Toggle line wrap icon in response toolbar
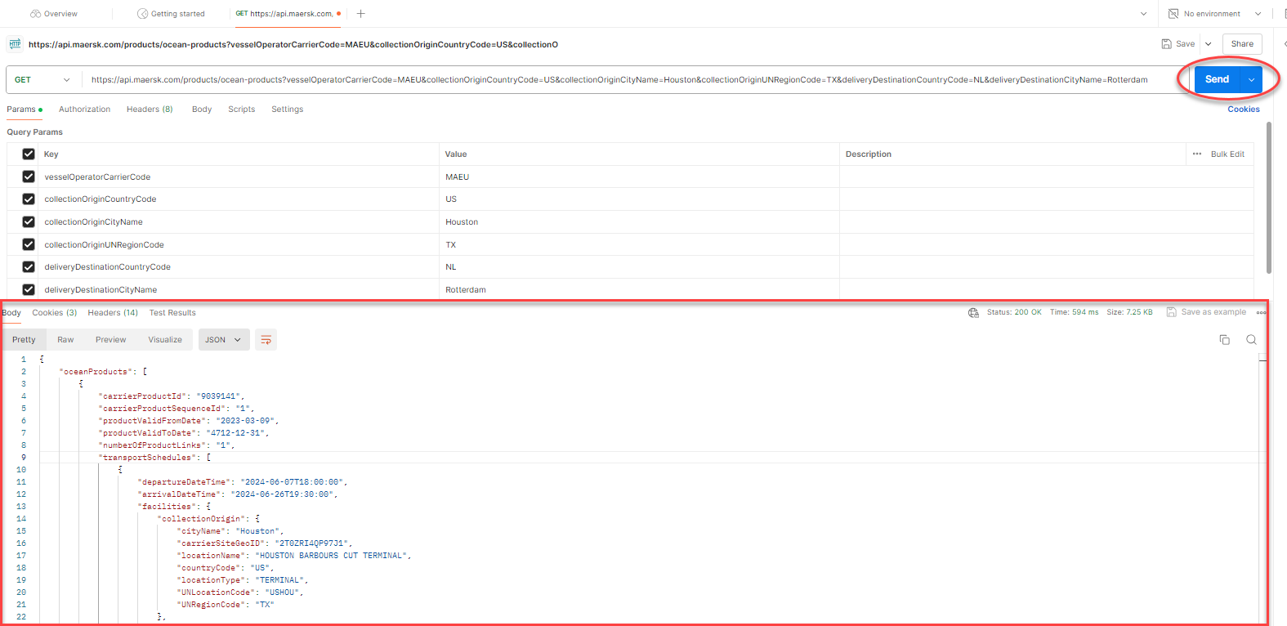Viewport: 1287px width, 626px height. pos(266,340)
